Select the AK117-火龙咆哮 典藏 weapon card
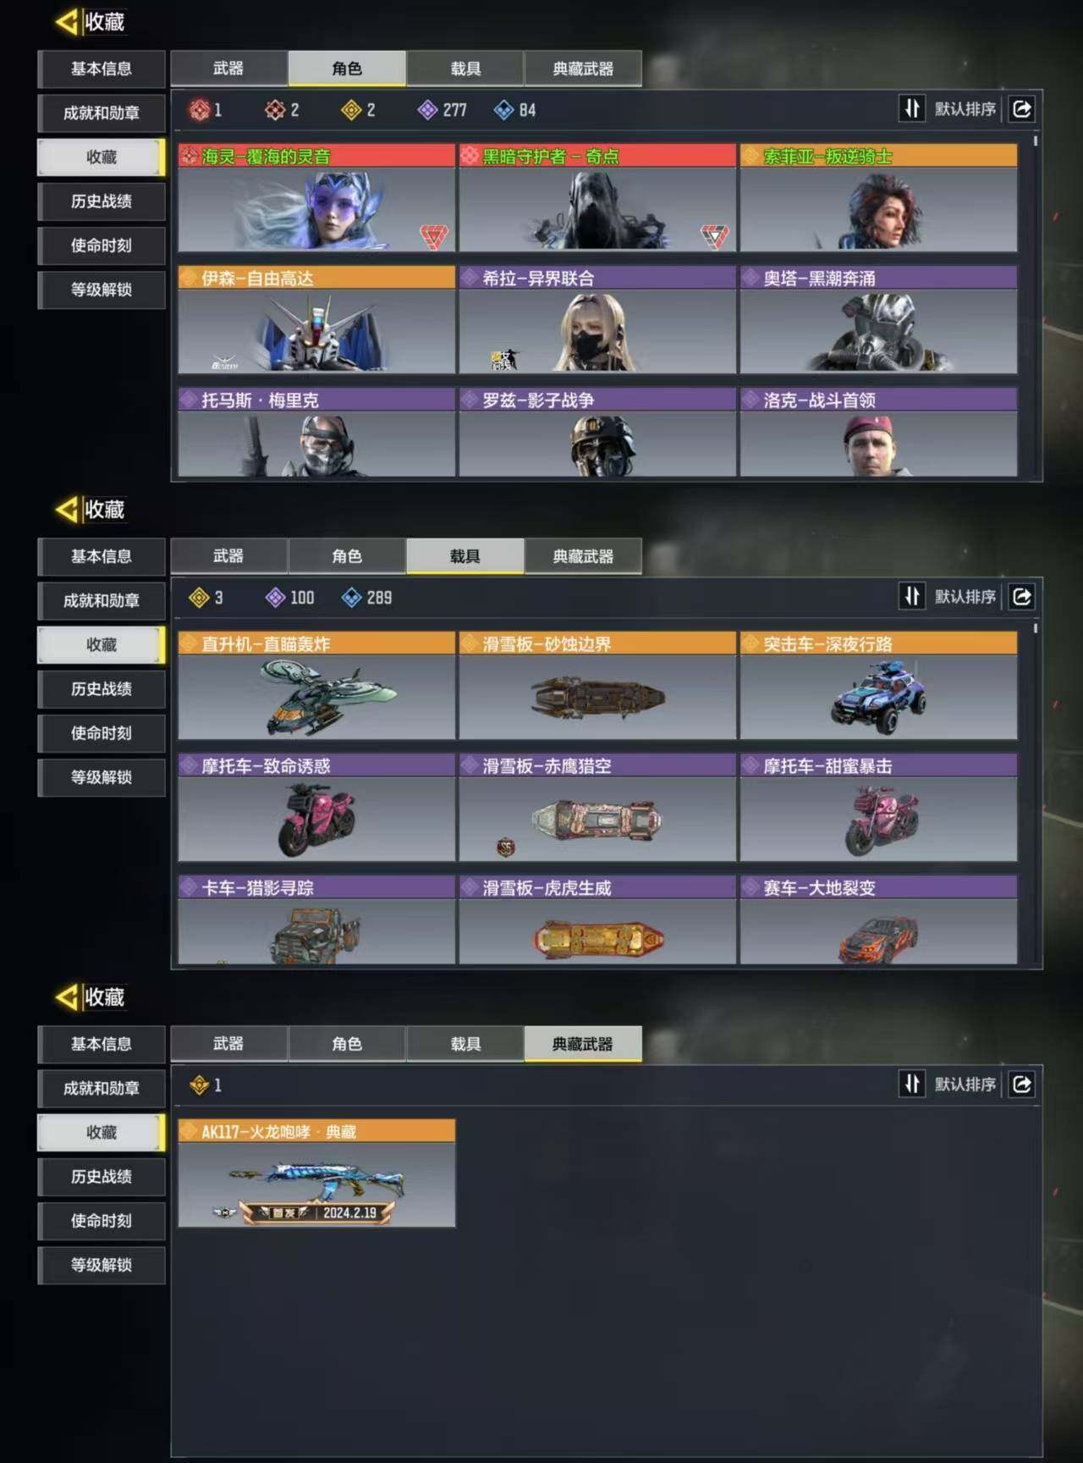This screenshot has height=1463, width=1083. (316, 1173)
